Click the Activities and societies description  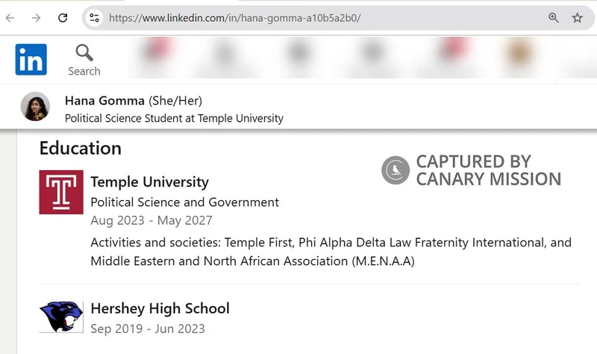[x=331, y=252]
